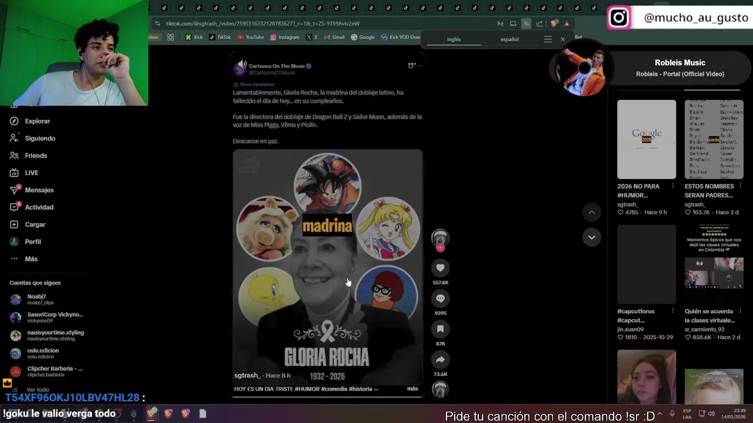Screen dimensions: 753x423
Task: Mute the video via speaker icon
Action: (242, 65)
